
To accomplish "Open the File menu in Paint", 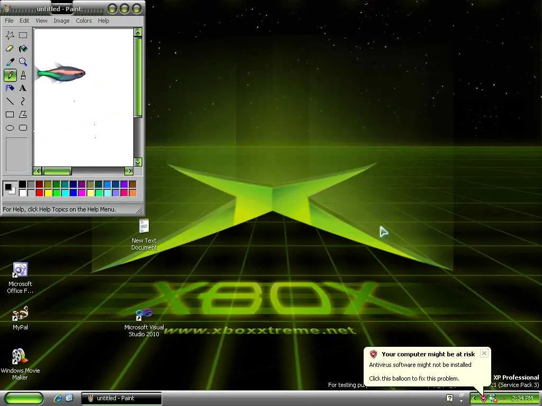I will click(x=9, y=21).
